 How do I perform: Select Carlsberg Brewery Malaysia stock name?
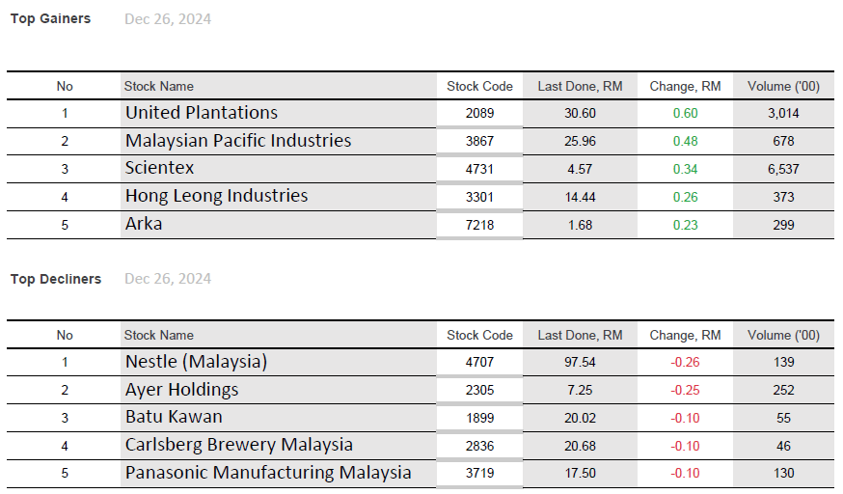click(239, 445)
